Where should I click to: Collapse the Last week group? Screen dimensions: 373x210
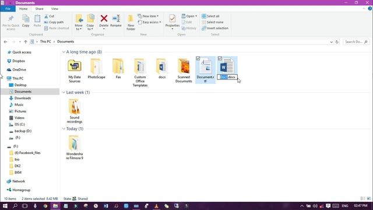pos(64,92)
